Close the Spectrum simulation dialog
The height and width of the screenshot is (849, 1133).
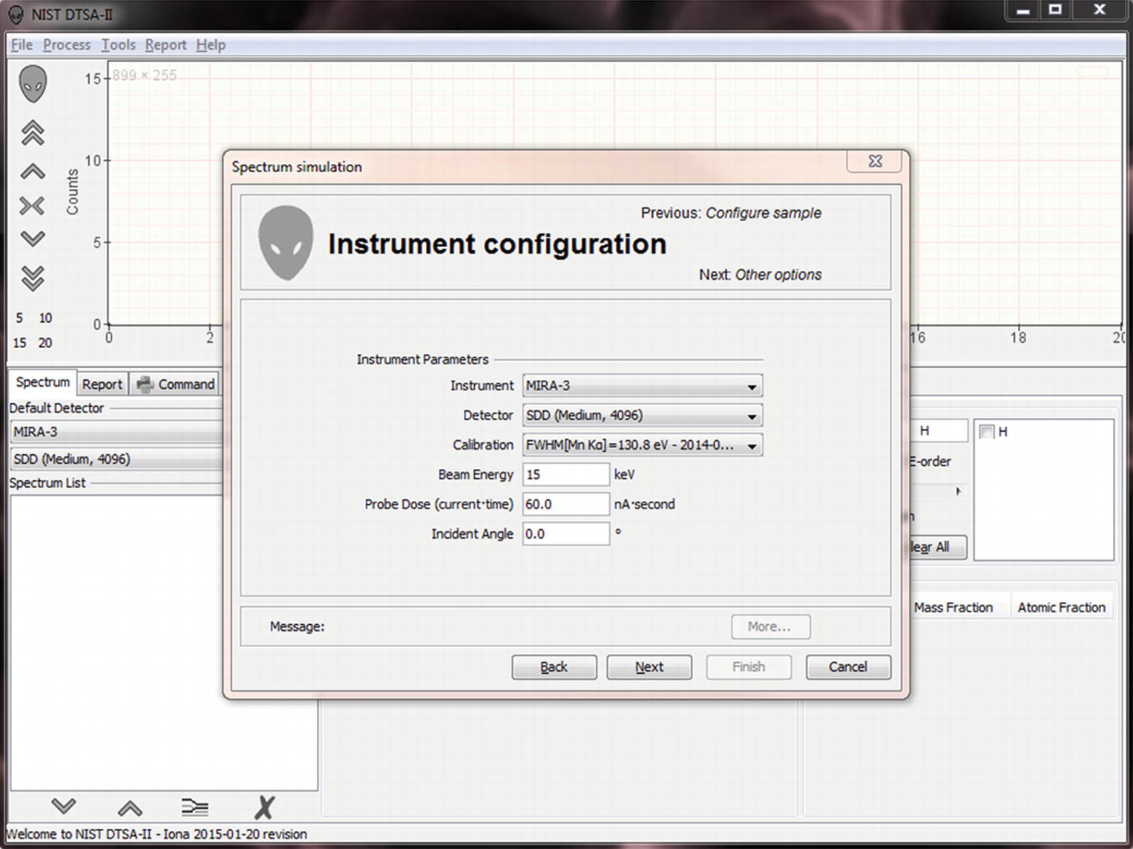click(x=875, y=161)
